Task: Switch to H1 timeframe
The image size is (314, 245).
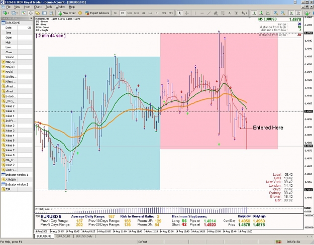Action: (x=143, y=13)
